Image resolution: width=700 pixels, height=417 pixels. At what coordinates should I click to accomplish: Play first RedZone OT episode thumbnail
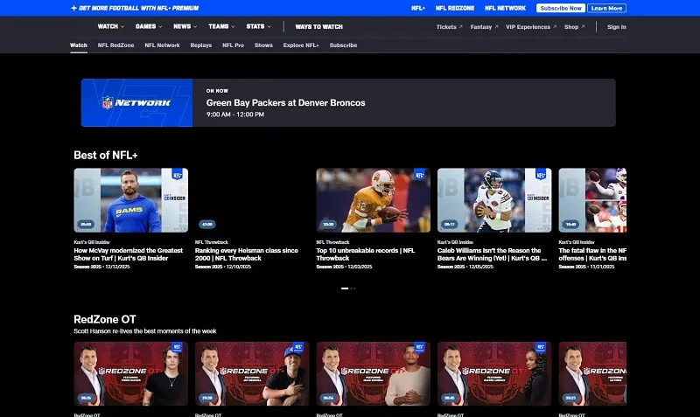point(130,374)
